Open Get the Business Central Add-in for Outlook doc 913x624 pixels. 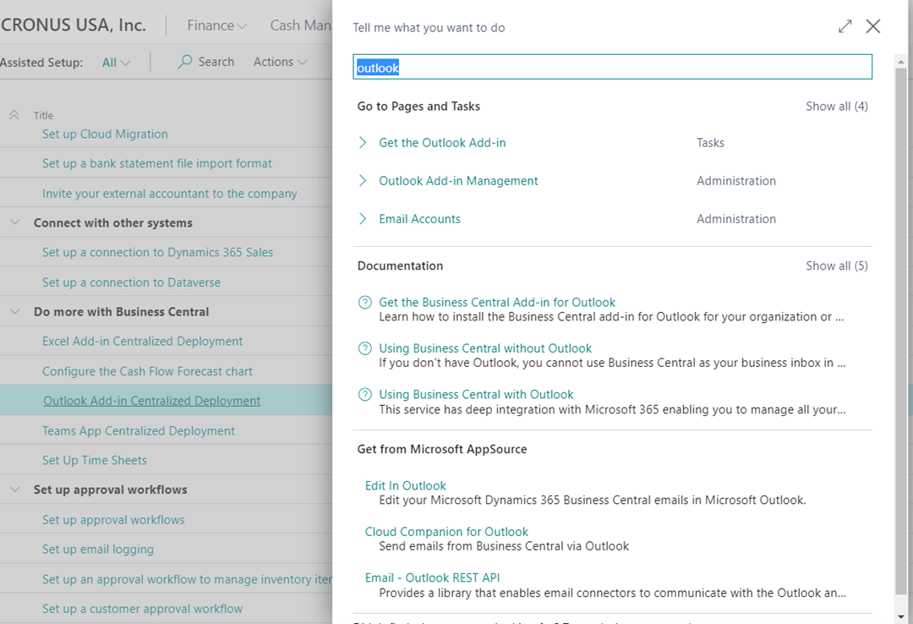click(497, 303)
